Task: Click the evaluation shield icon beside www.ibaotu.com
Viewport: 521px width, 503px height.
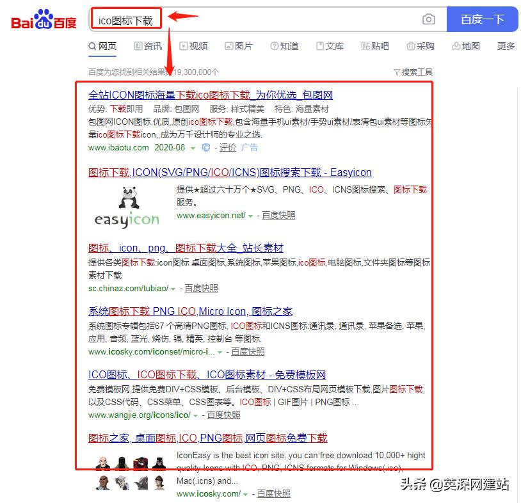Action: tap(205, 148)
